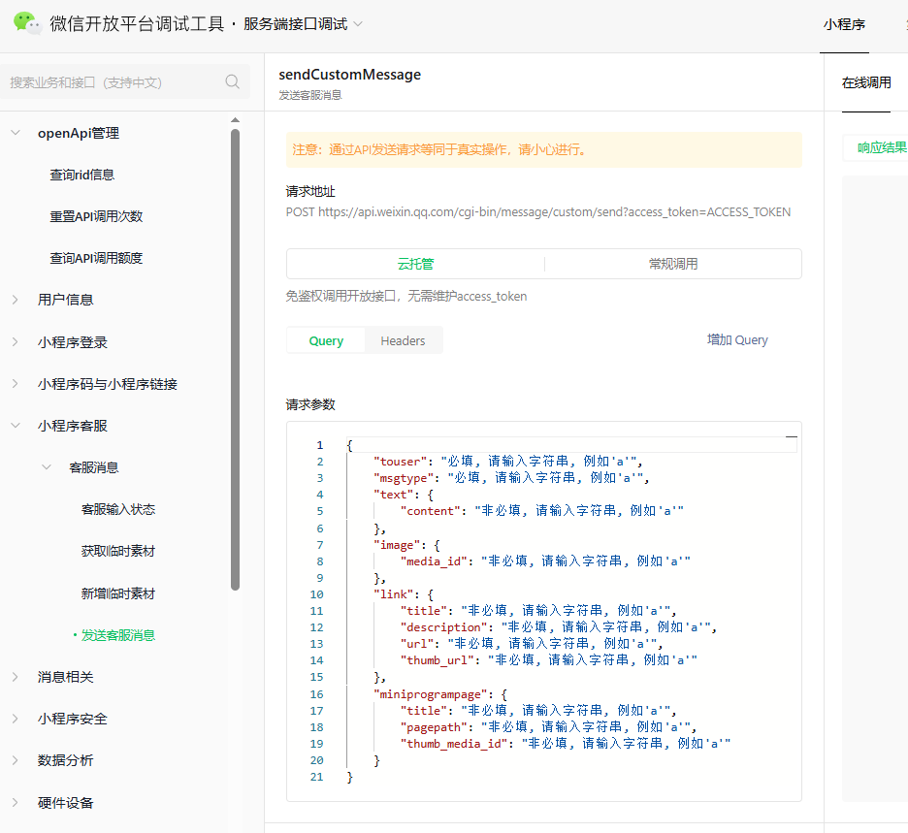Click the "miniprogrampage" line in editor

440,694
